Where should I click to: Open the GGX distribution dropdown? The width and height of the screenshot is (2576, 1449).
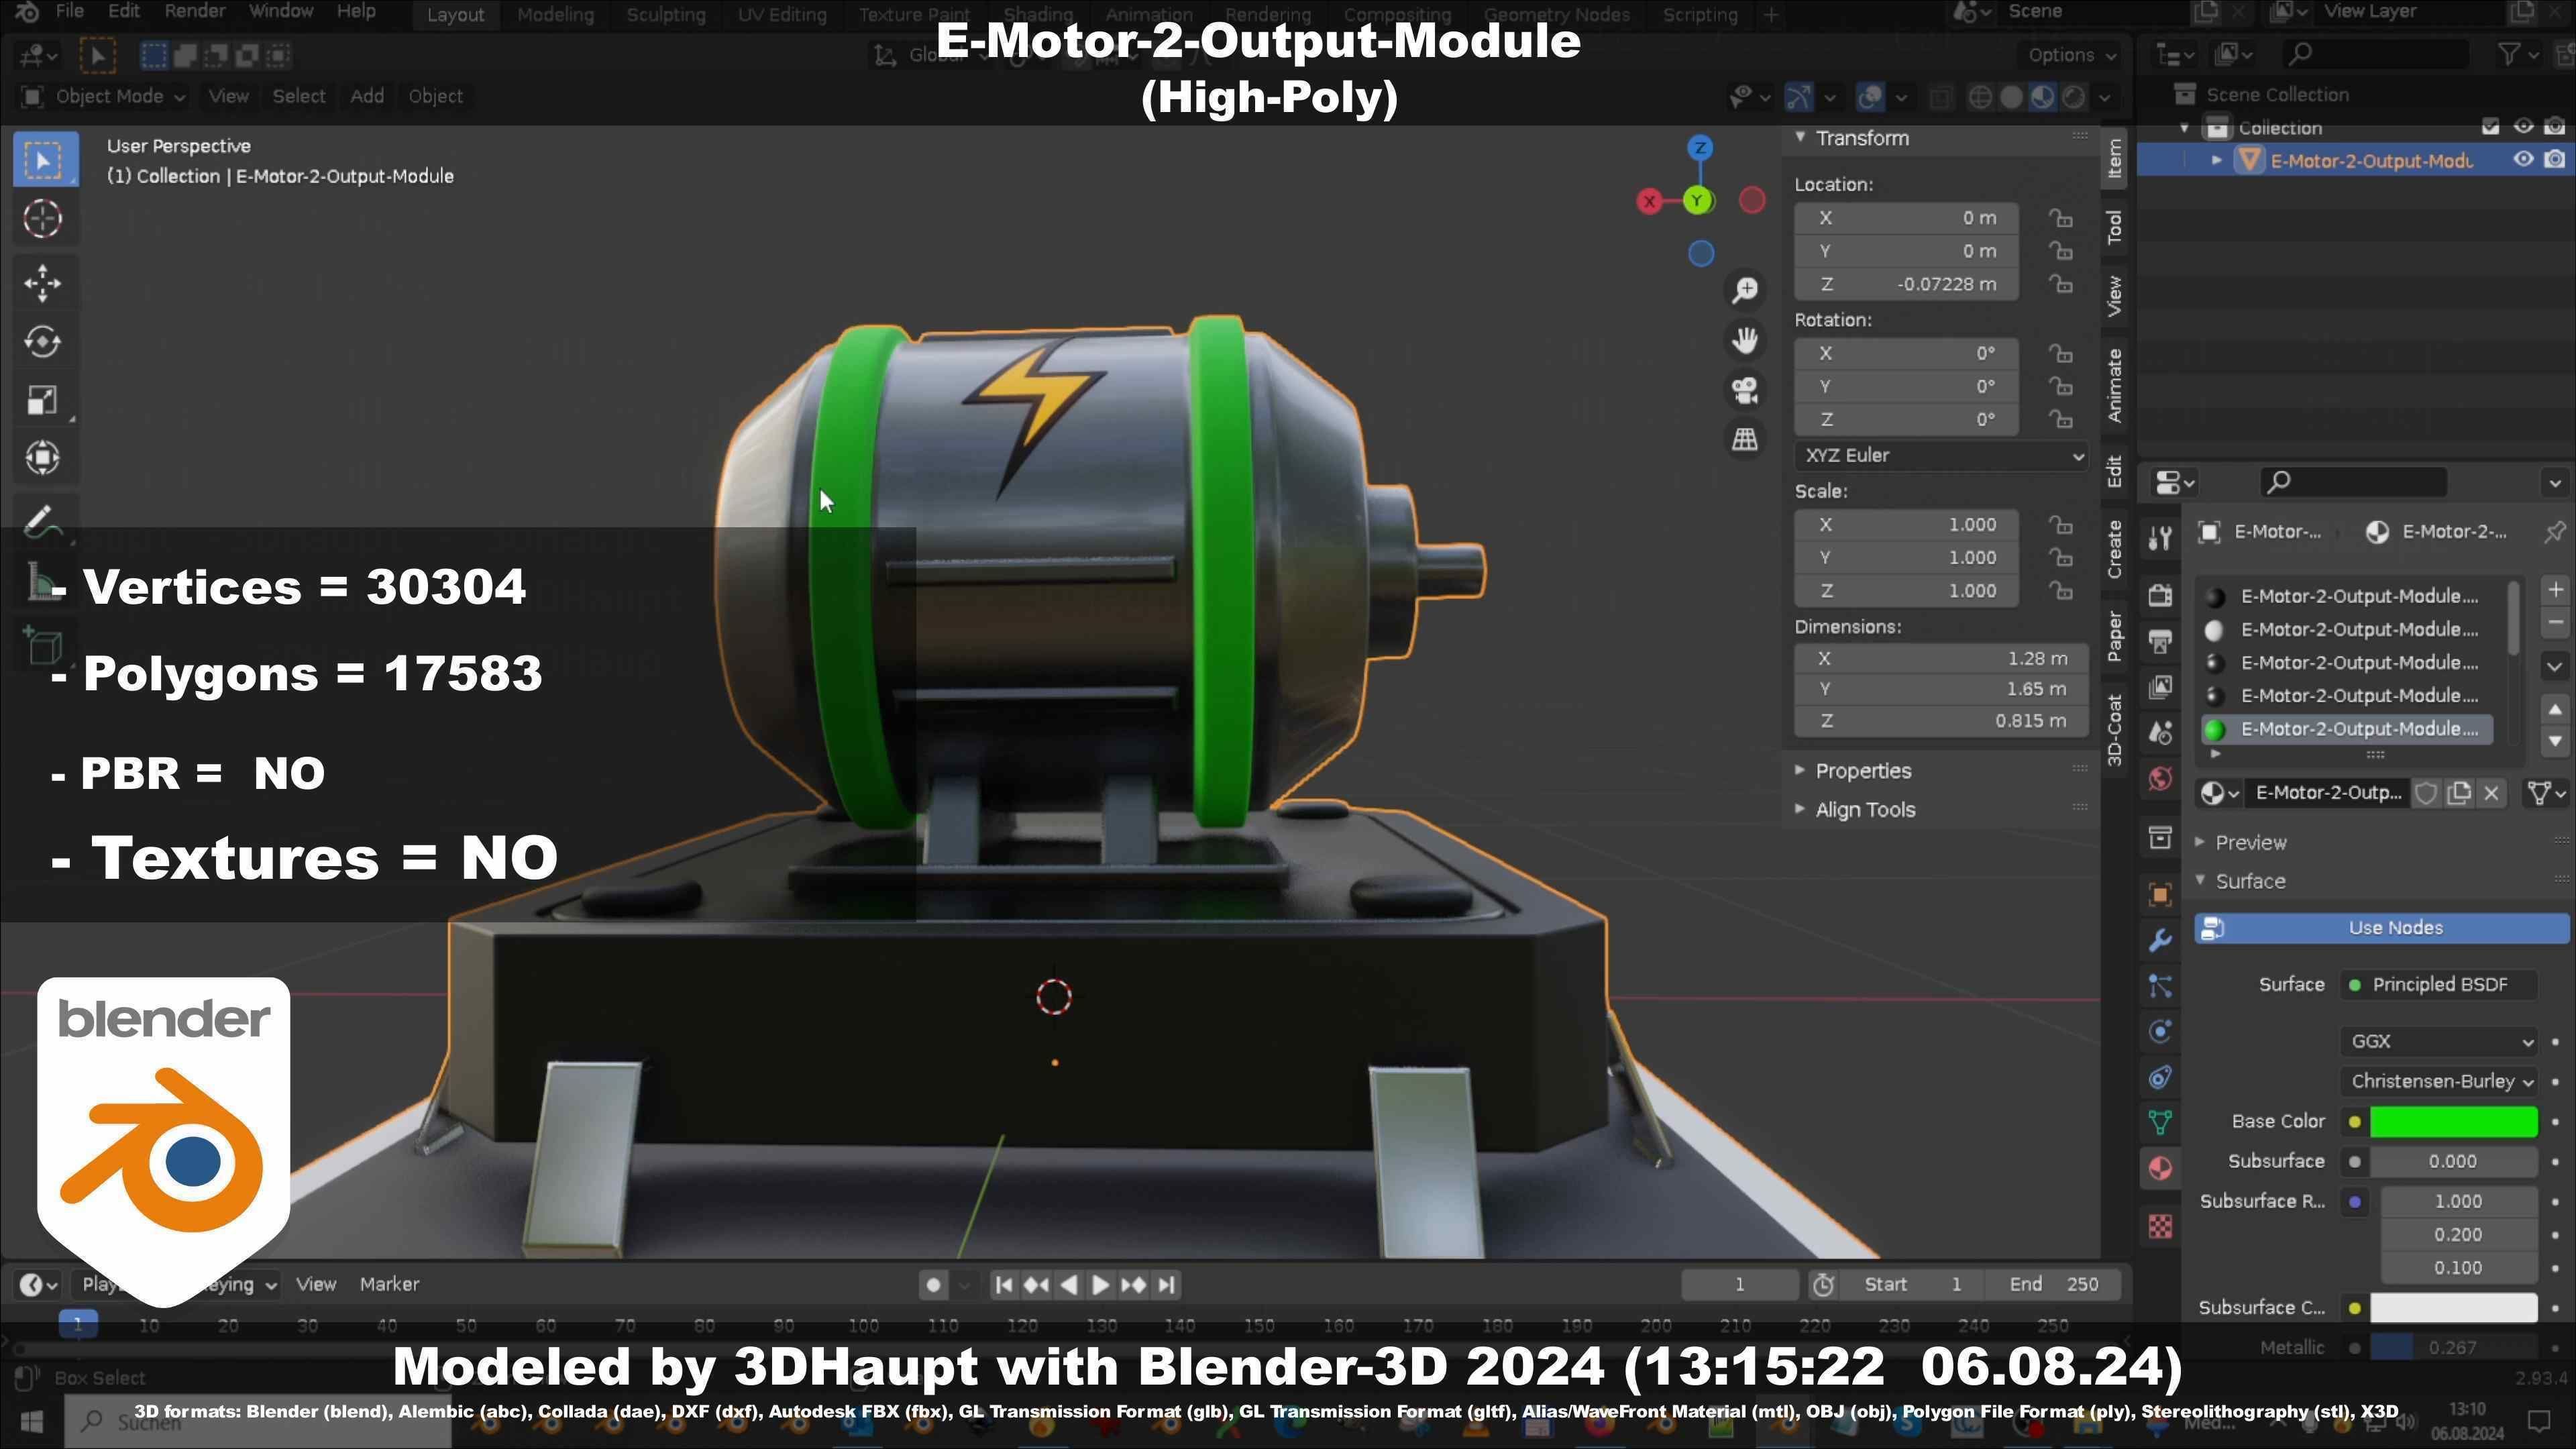(2438, 1042)
